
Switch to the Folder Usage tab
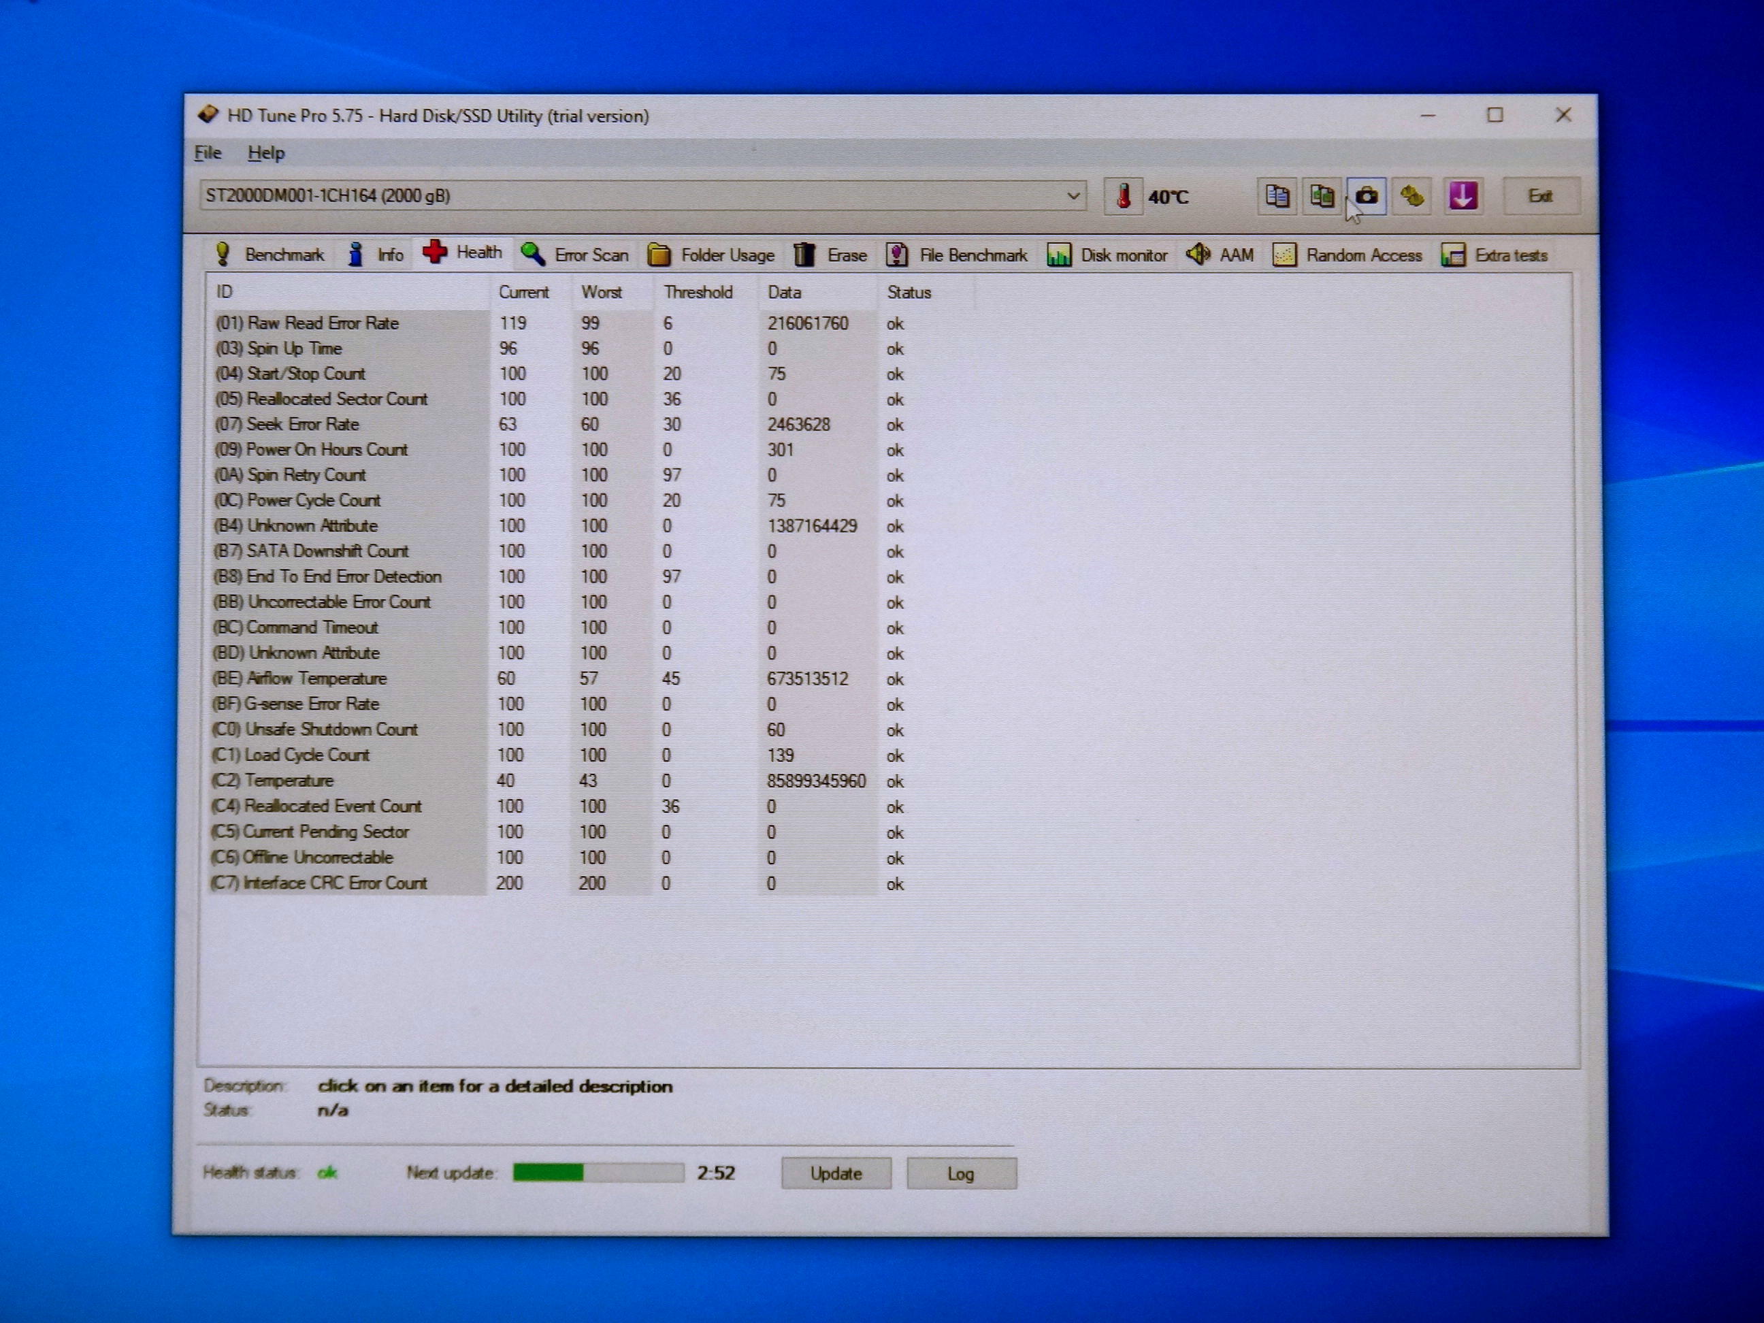[x=710, y=255]
